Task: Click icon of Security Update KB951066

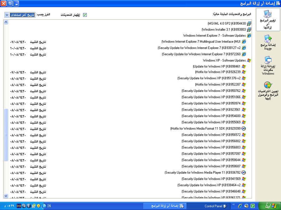Action: click(x=244, y=97)
